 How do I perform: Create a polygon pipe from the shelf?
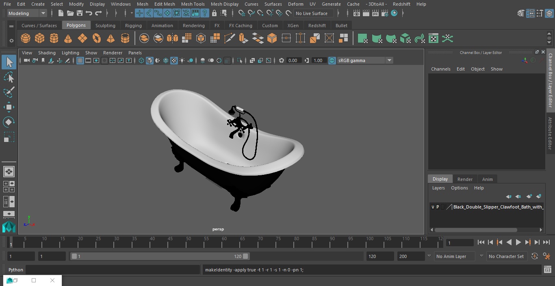coord(125,39)
